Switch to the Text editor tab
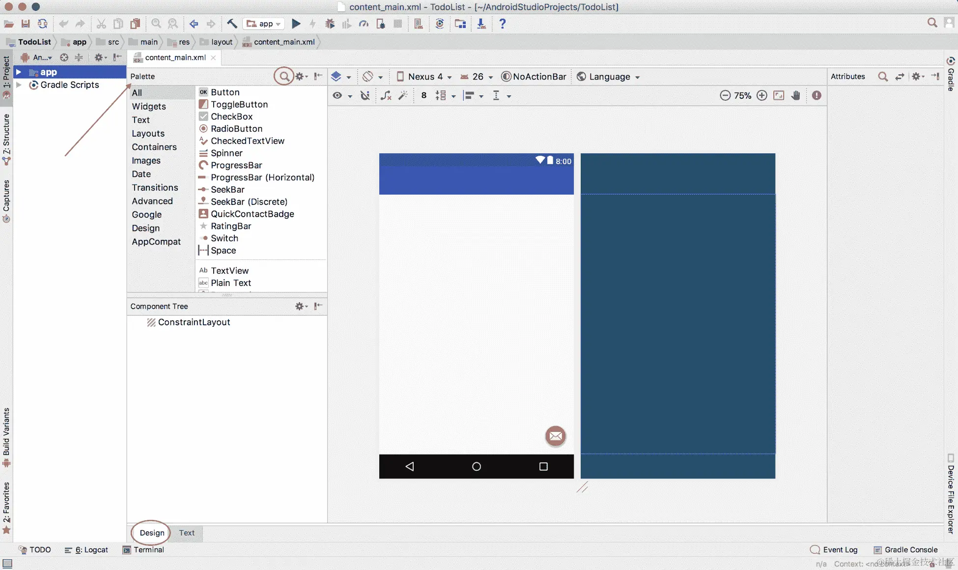 (187, 533)
